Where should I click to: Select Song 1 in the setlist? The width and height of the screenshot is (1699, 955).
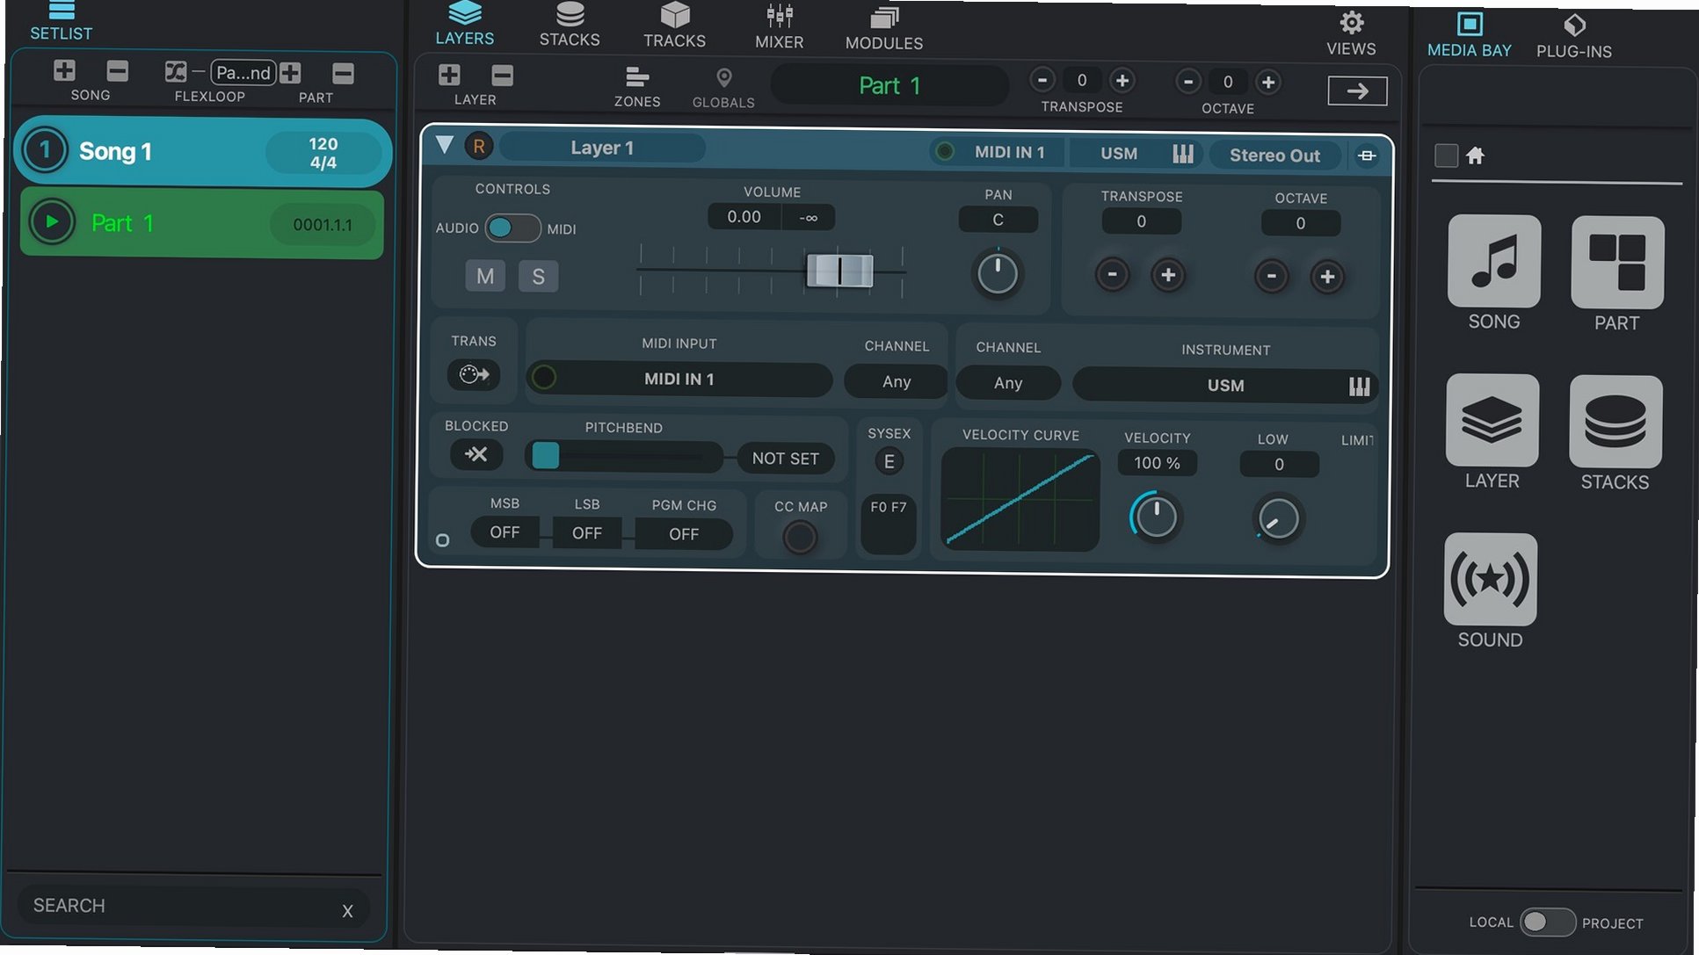[x=203, y=151]
